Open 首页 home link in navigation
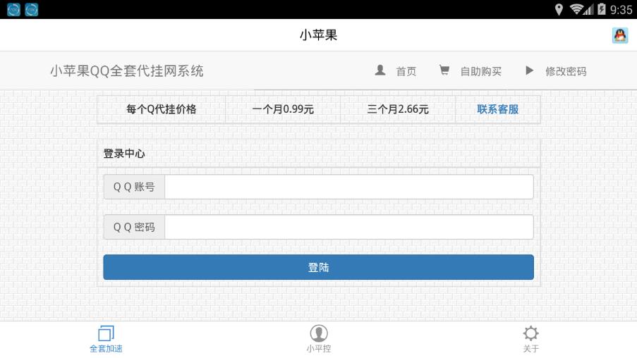 coord(406,71)
